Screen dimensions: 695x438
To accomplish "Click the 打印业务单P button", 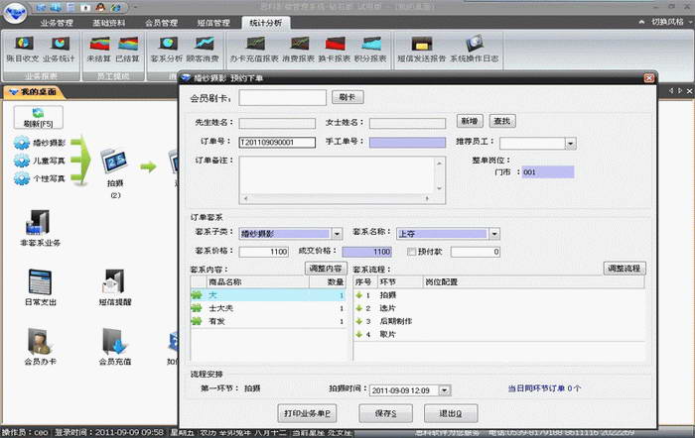I will pyautogui.click(x=307, y=413).
